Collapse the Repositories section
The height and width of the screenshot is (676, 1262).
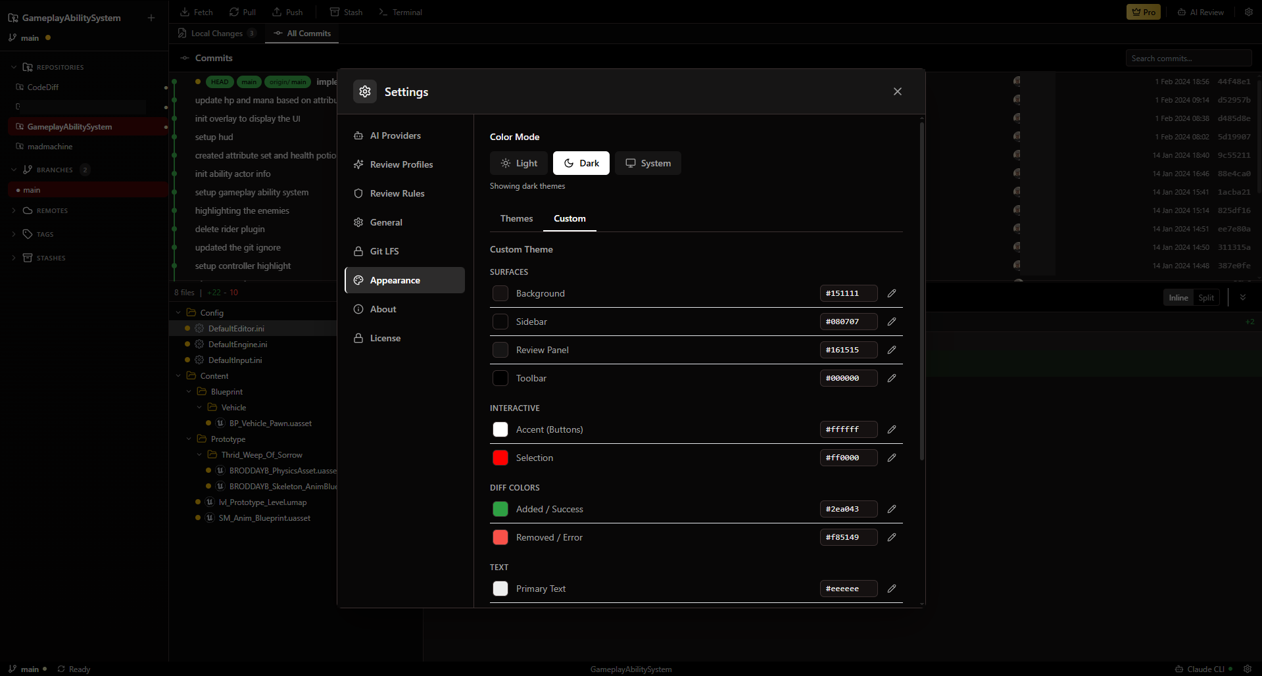[14, 67]
